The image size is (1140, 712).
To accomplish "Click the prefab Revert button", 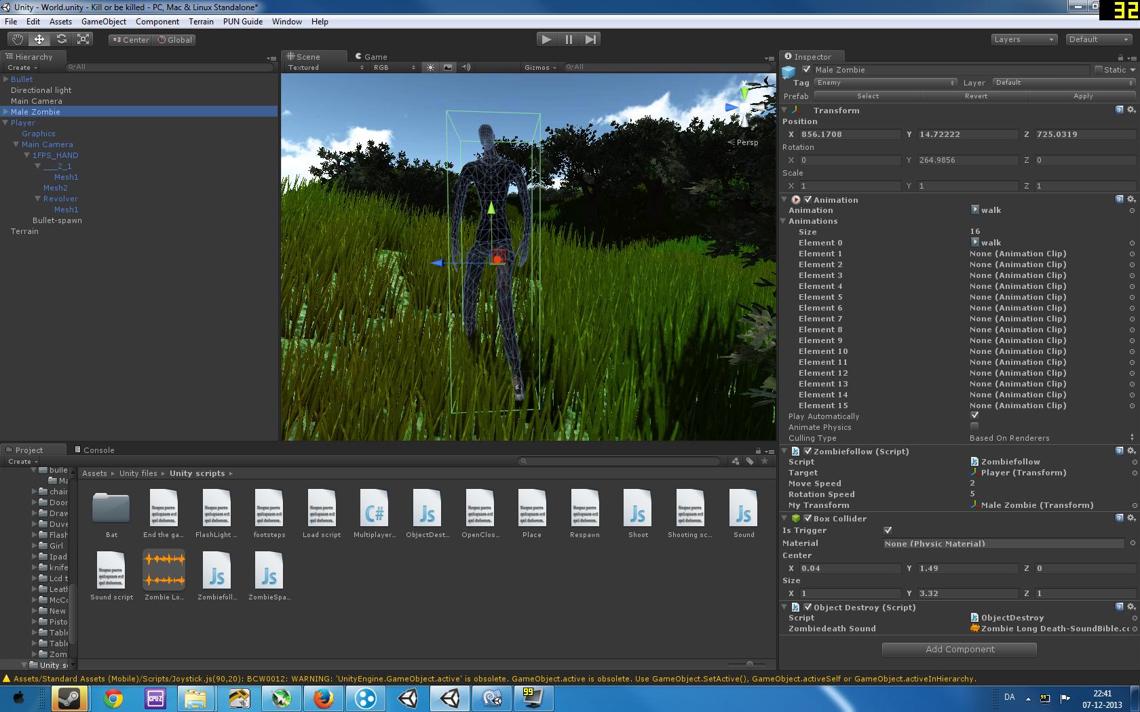I will (x=976, y=96).
